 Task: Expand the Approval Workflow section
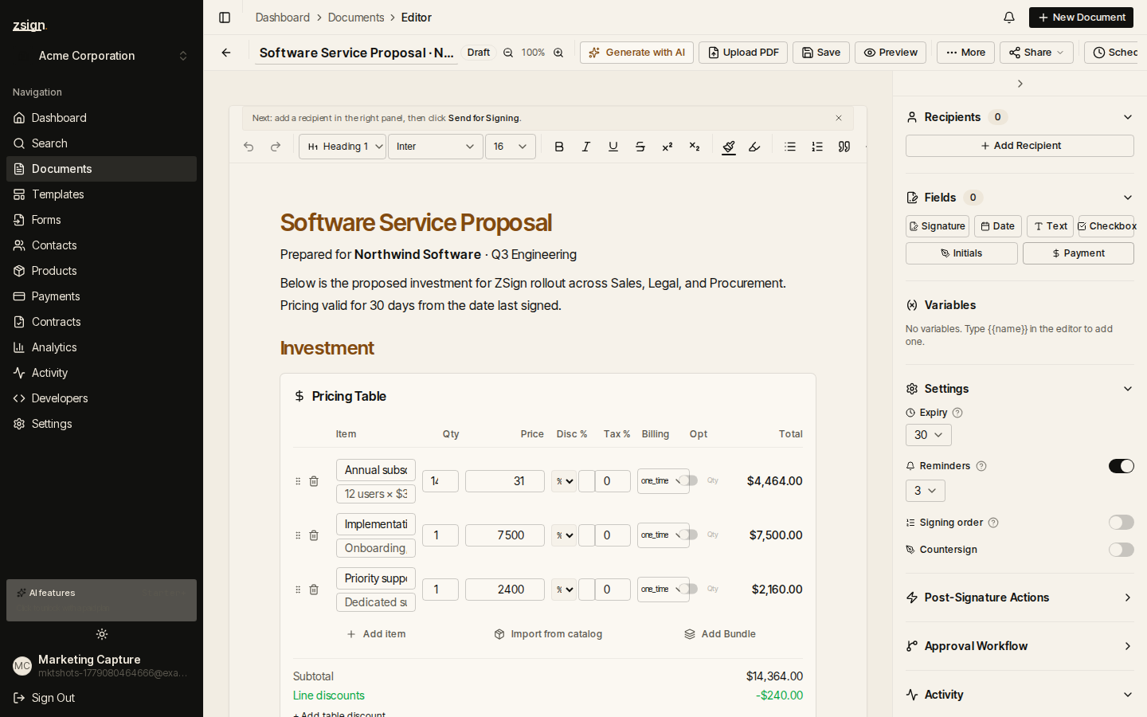tap(1020, 646)
